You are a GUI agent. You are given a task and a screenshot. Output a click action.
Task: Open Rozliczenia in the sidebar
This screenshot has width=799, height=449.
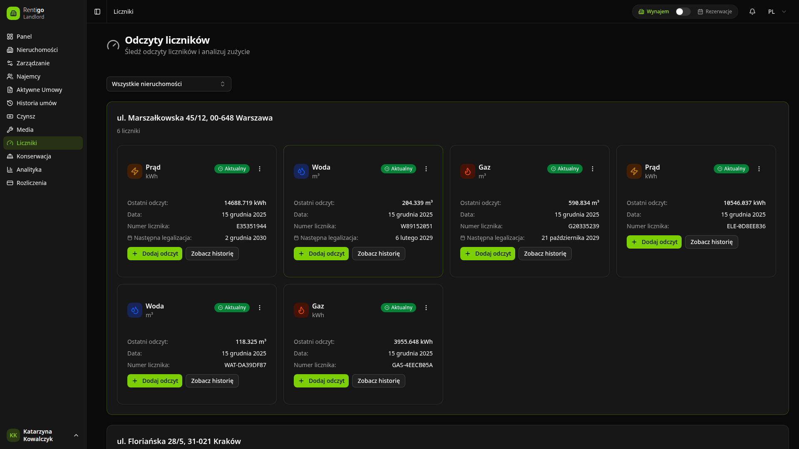pos(31,183)
